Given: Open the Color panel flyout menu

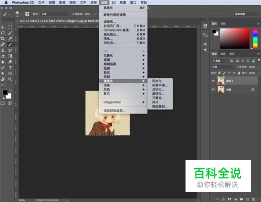Looking at the screenshot, I should point(258,24).
